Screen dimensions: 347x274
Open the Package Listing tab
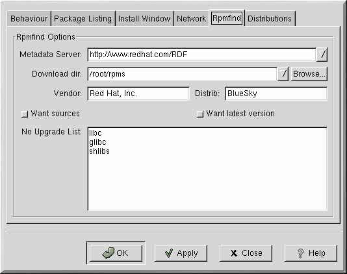click(83, 19)
